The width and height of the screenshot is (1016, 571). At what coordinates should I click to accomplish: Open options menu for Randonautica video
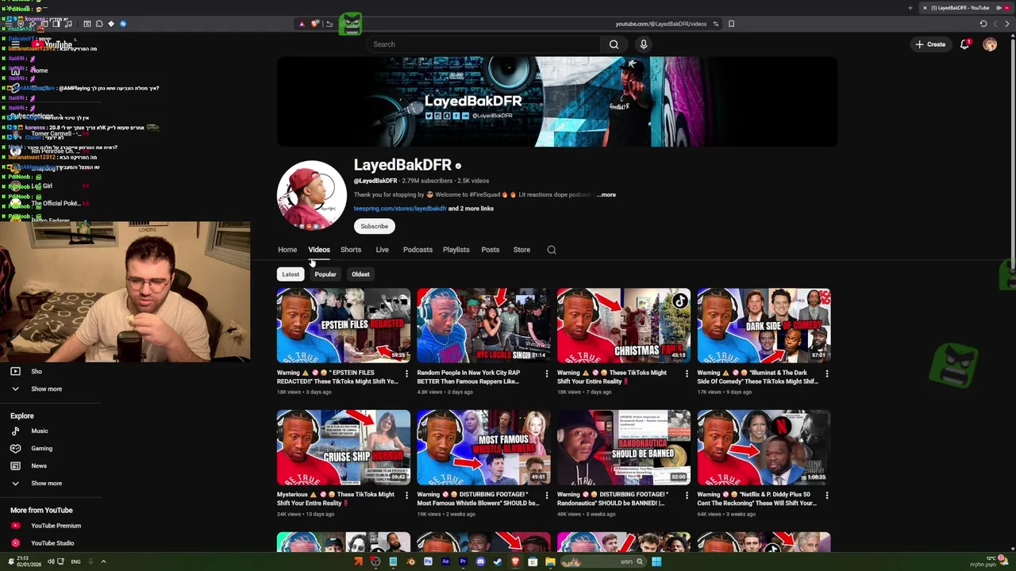click(x=687, y=496)
